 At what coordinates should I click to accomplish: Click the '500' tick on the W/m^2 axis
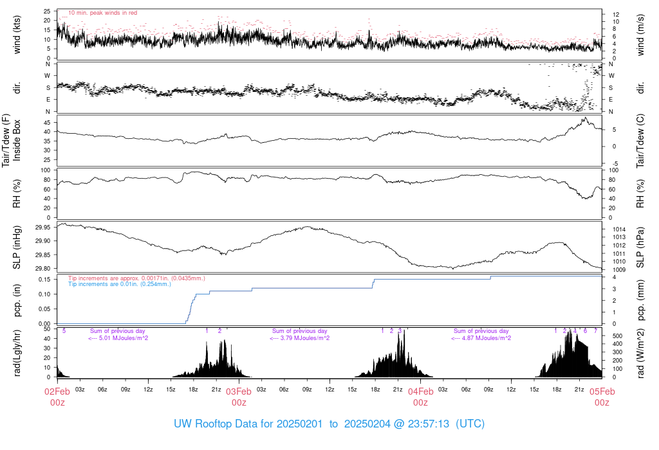click(617, 336)
